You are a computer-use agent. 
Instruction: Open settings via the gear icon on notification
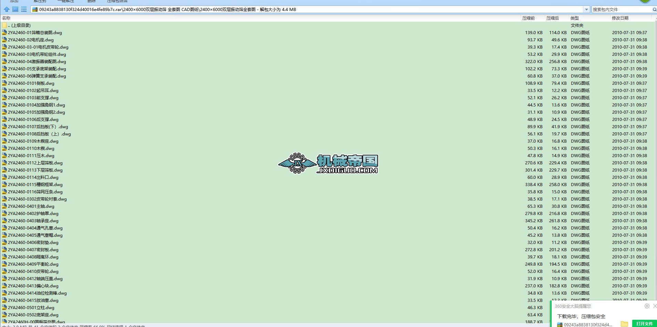tap(646, 306)
